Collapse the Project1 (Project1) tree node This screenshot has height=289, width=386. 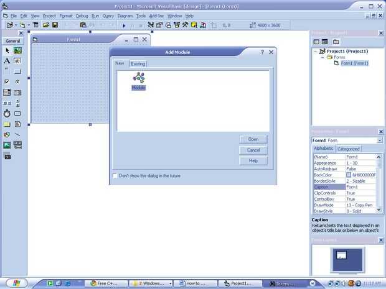[x=316, y=52]
